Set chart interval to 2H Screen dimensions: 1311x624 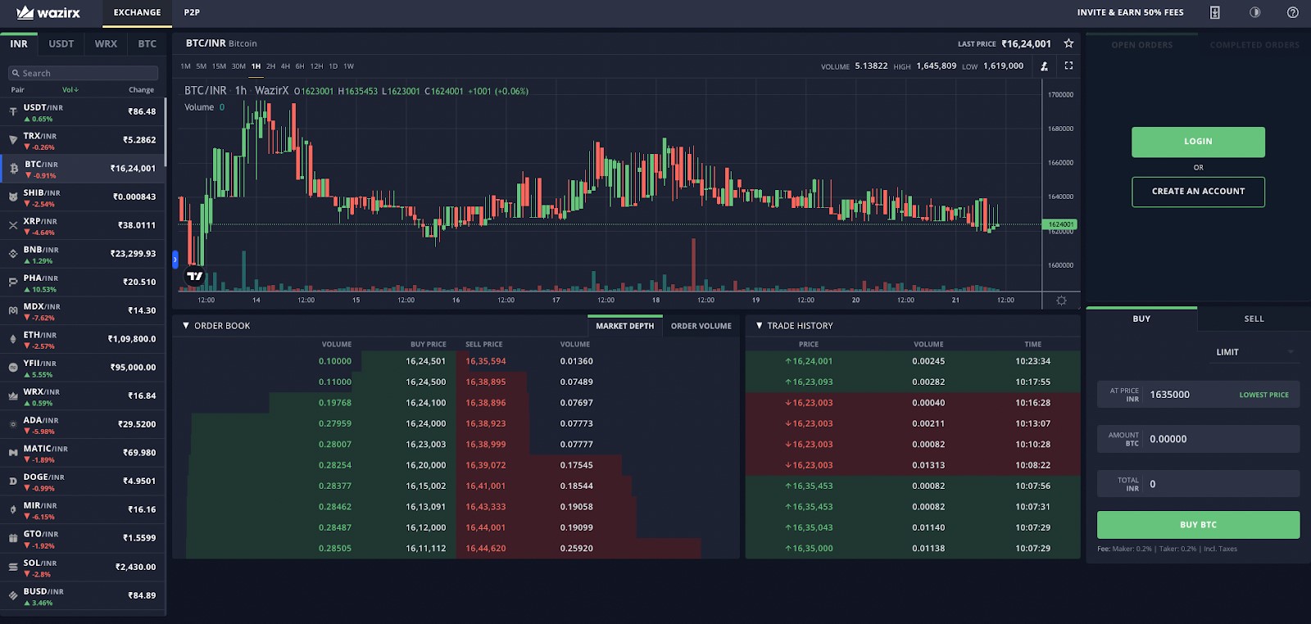click(x=270, y=66)
